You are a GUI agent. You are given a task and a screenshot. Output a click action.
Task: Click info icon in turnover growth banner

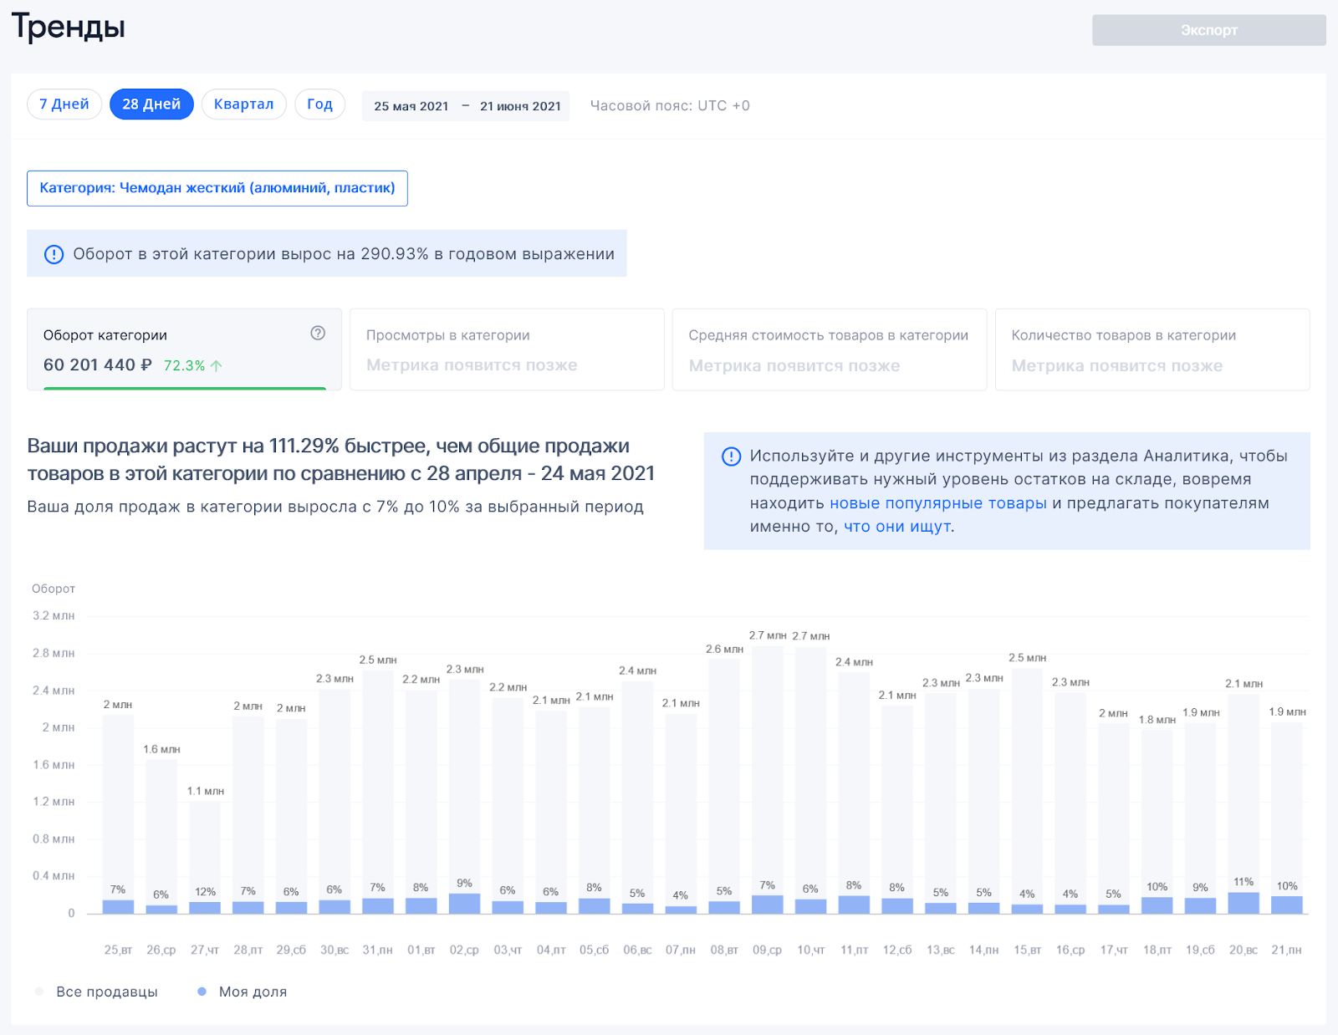(54, 254)
